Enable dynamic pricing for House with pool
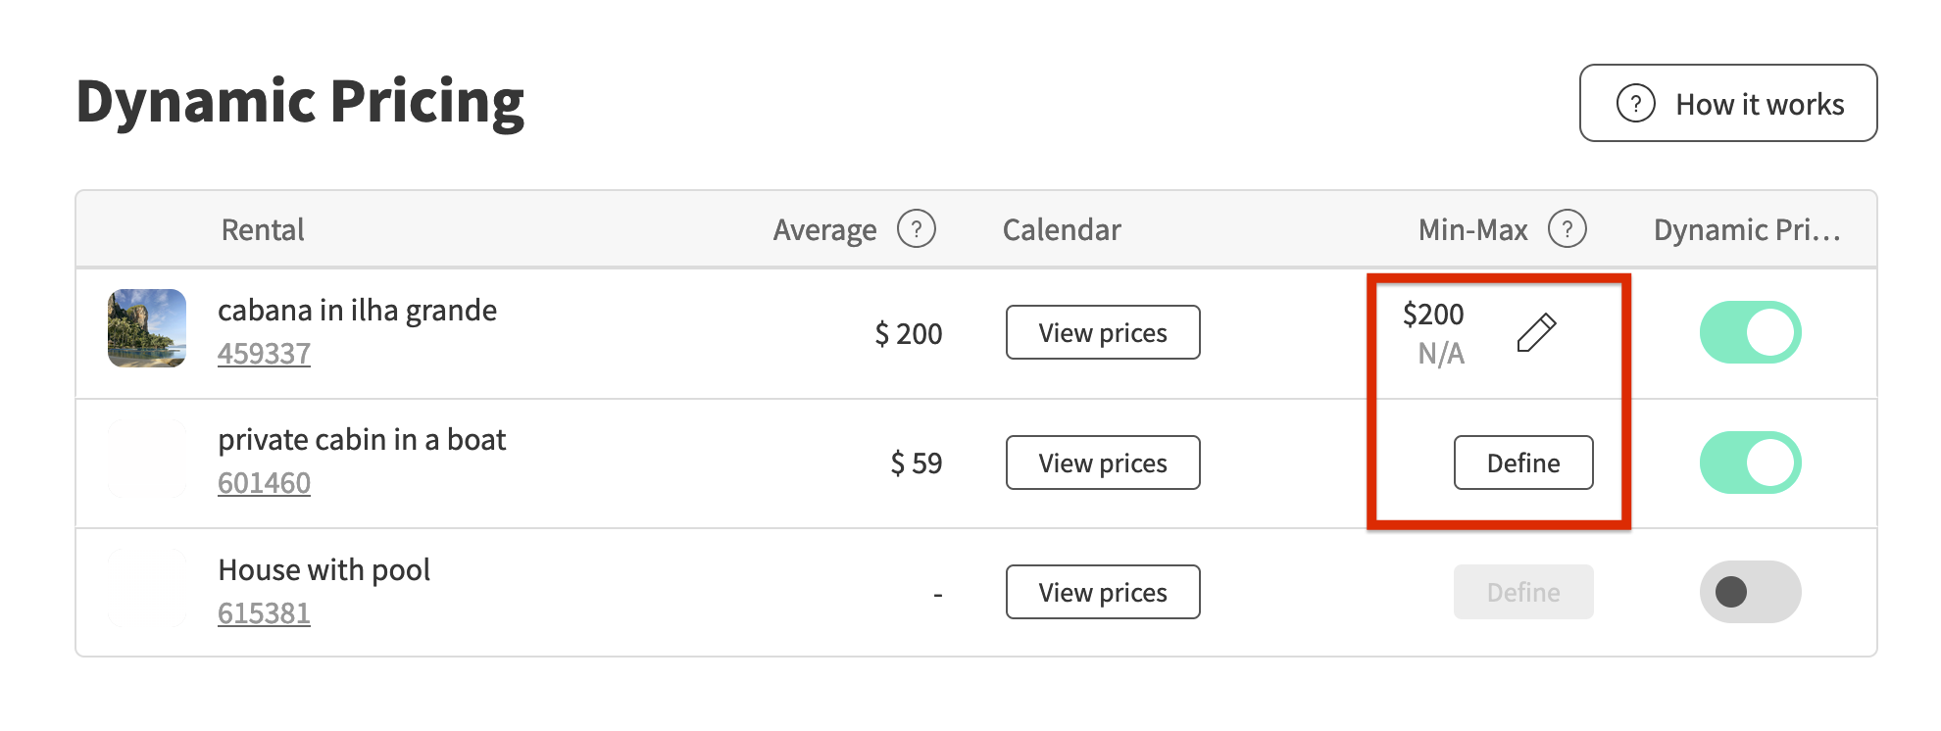 (1750, 592)
